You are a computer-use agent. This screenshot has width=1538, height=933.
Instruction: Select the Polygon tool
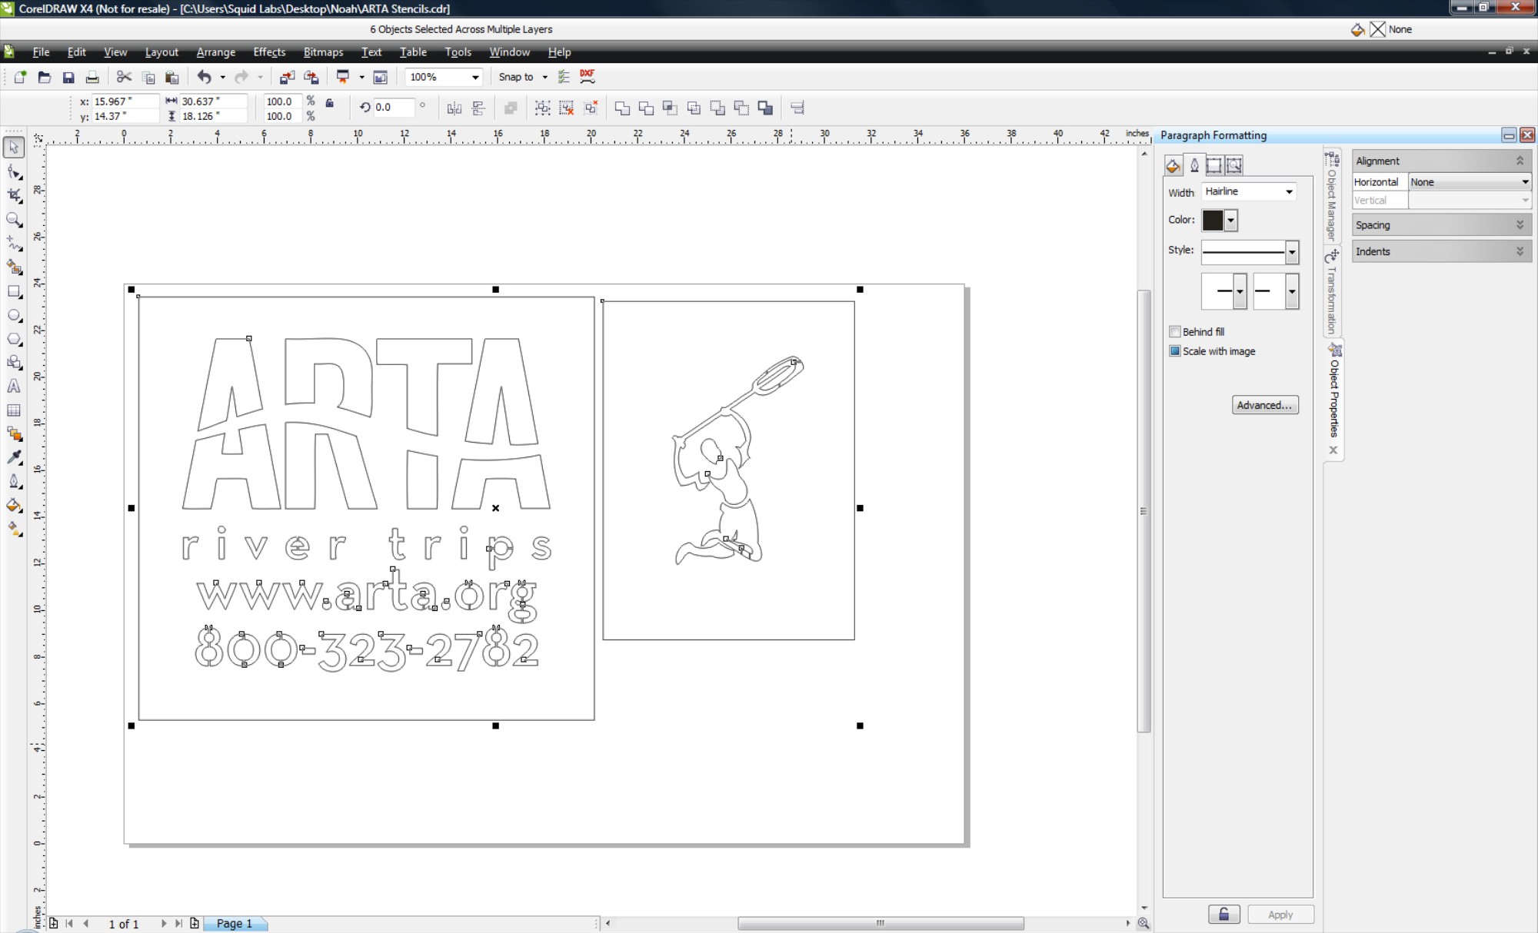click(14, 339)
